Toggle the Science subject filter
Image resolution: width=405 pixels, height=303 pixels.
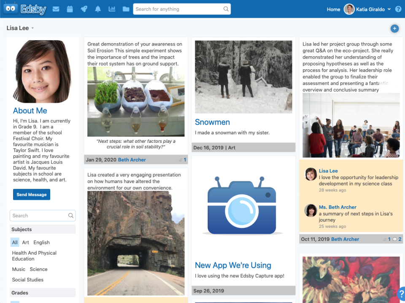point(38,269)
